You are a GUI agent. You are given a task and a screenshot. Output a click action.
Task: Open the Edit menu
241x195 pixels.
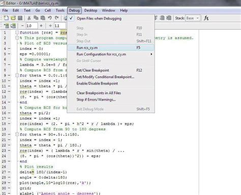point(16,10)
